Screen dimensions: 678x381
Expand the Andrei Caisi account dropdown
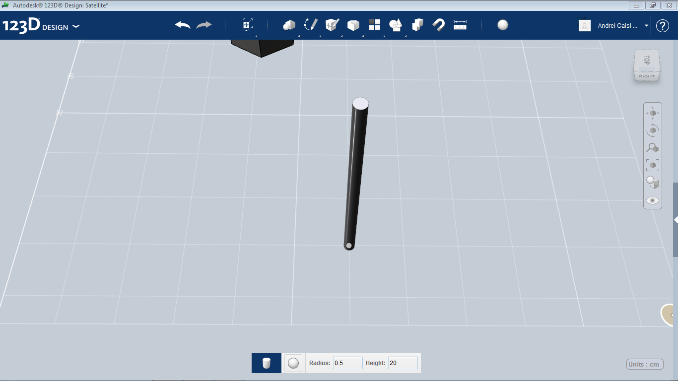pyautogui.click(x=646, y=26)
